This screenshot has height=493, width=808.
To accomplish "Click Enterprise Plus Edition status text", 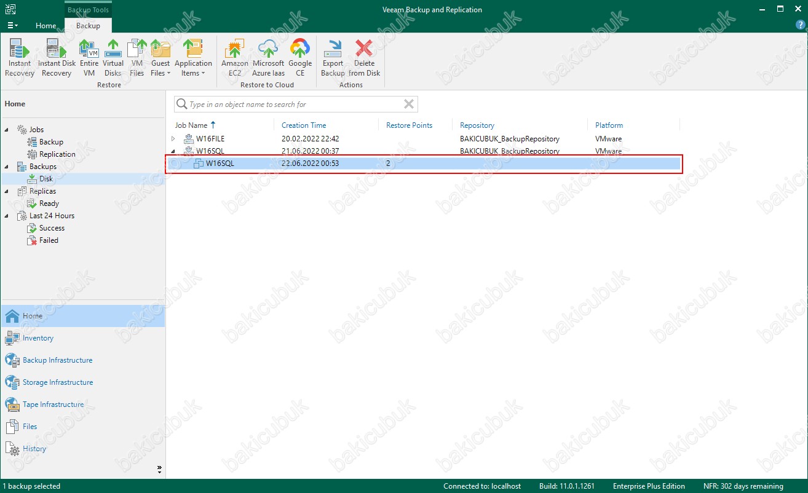I will pos(649,486).
